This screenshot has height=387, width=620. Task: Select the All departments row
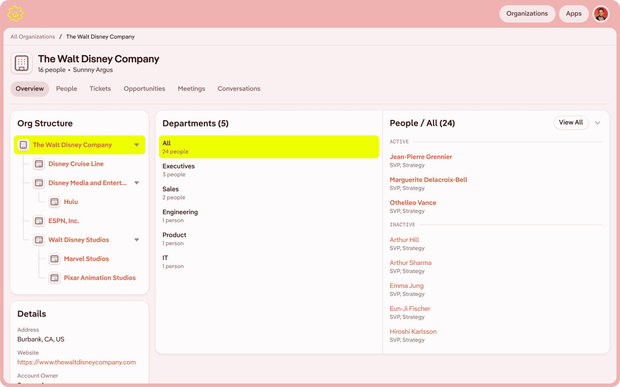point(269,147)
